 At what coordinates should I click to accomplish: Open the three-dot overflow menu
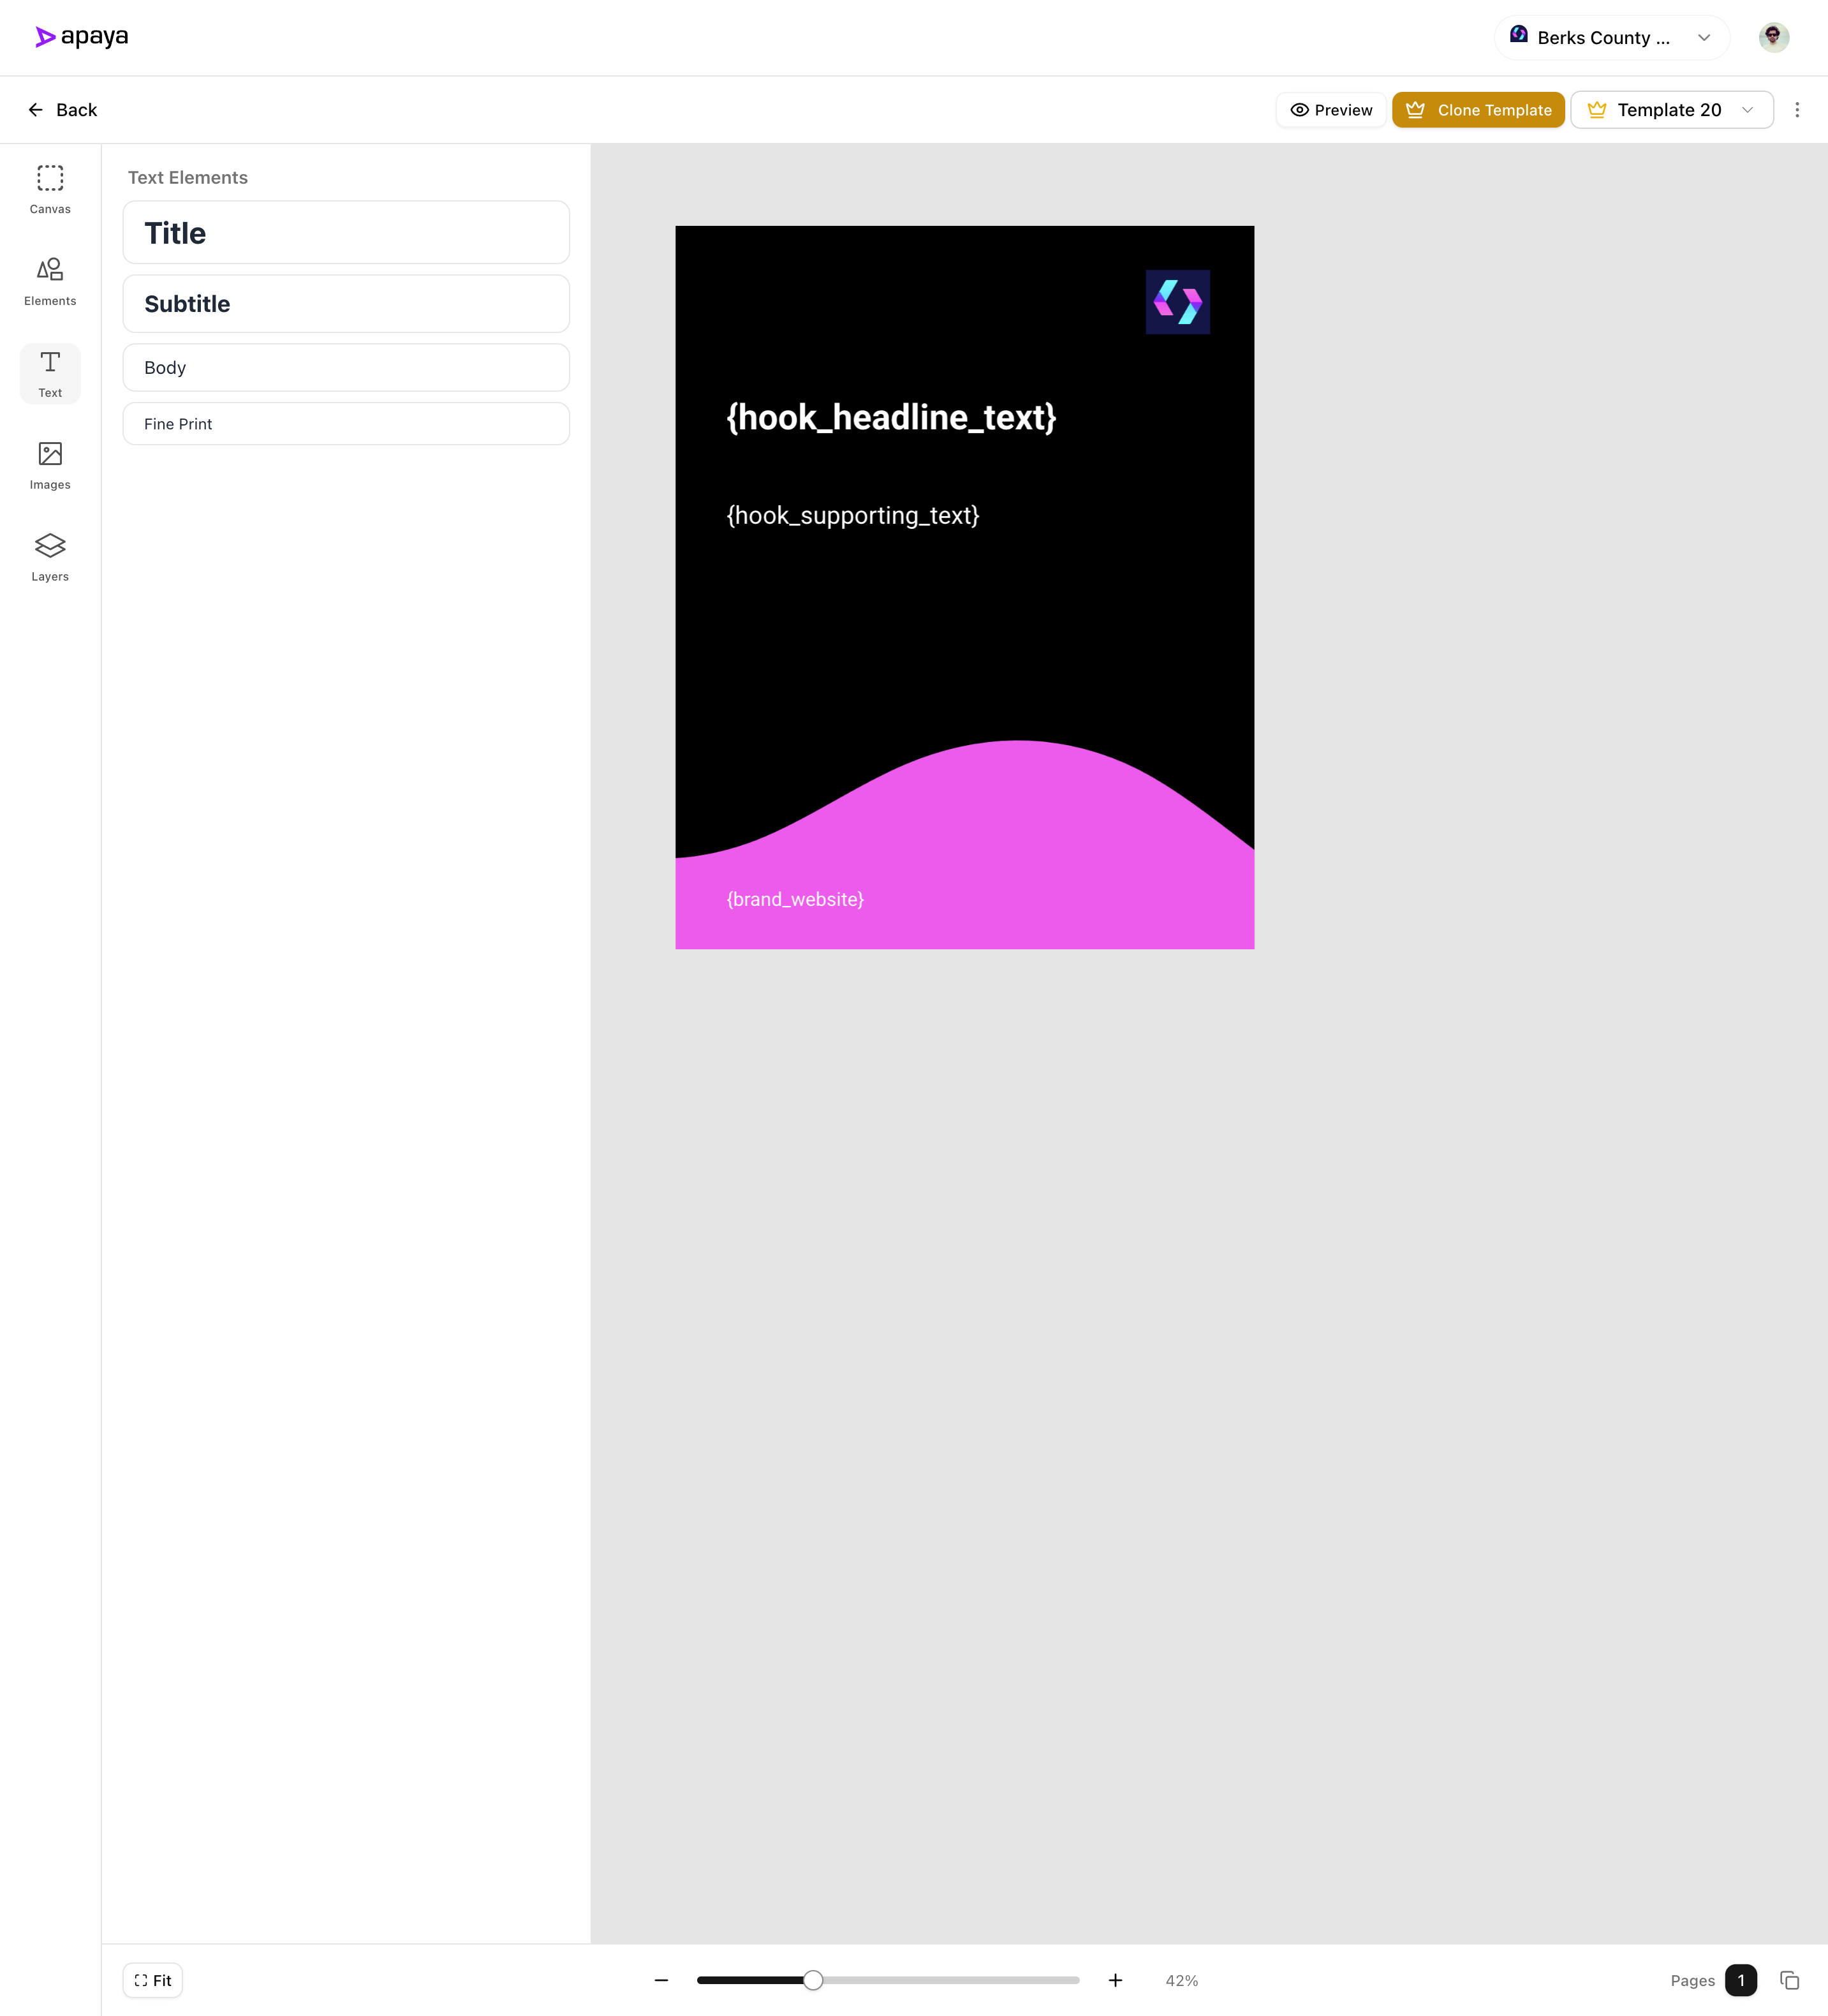[x=1797, y=110]
